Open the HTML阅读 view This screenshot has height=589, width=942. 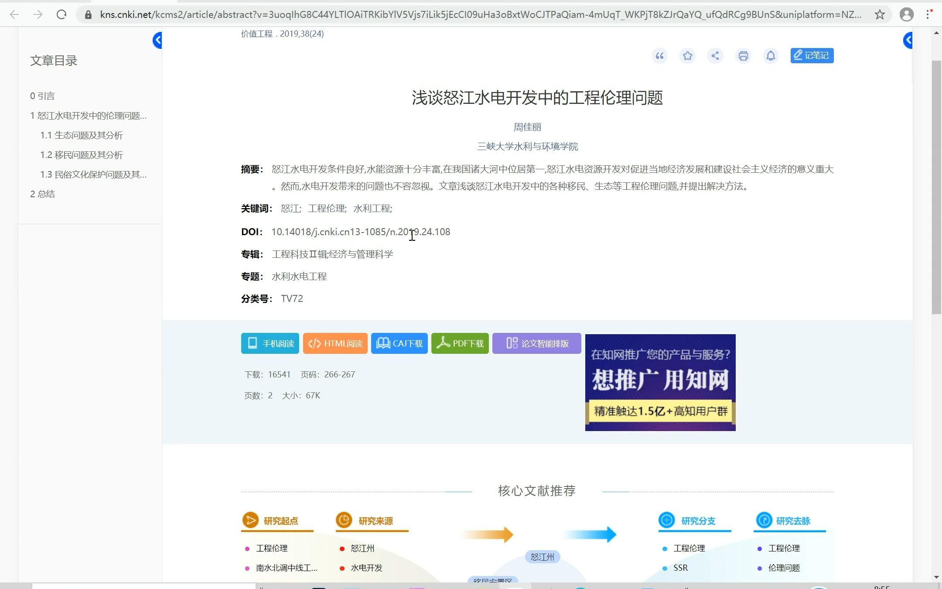click(335, 343)
